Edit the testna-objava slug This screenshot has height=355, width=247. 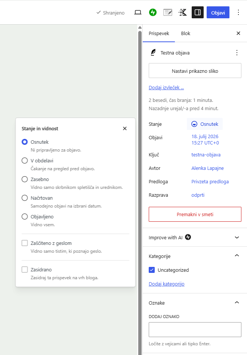click(x=206, y=155)
